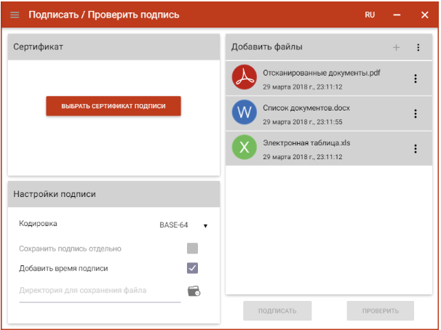441x330 pixels.
Task: Minimize the signing window
Action: (x=397, y=15)
